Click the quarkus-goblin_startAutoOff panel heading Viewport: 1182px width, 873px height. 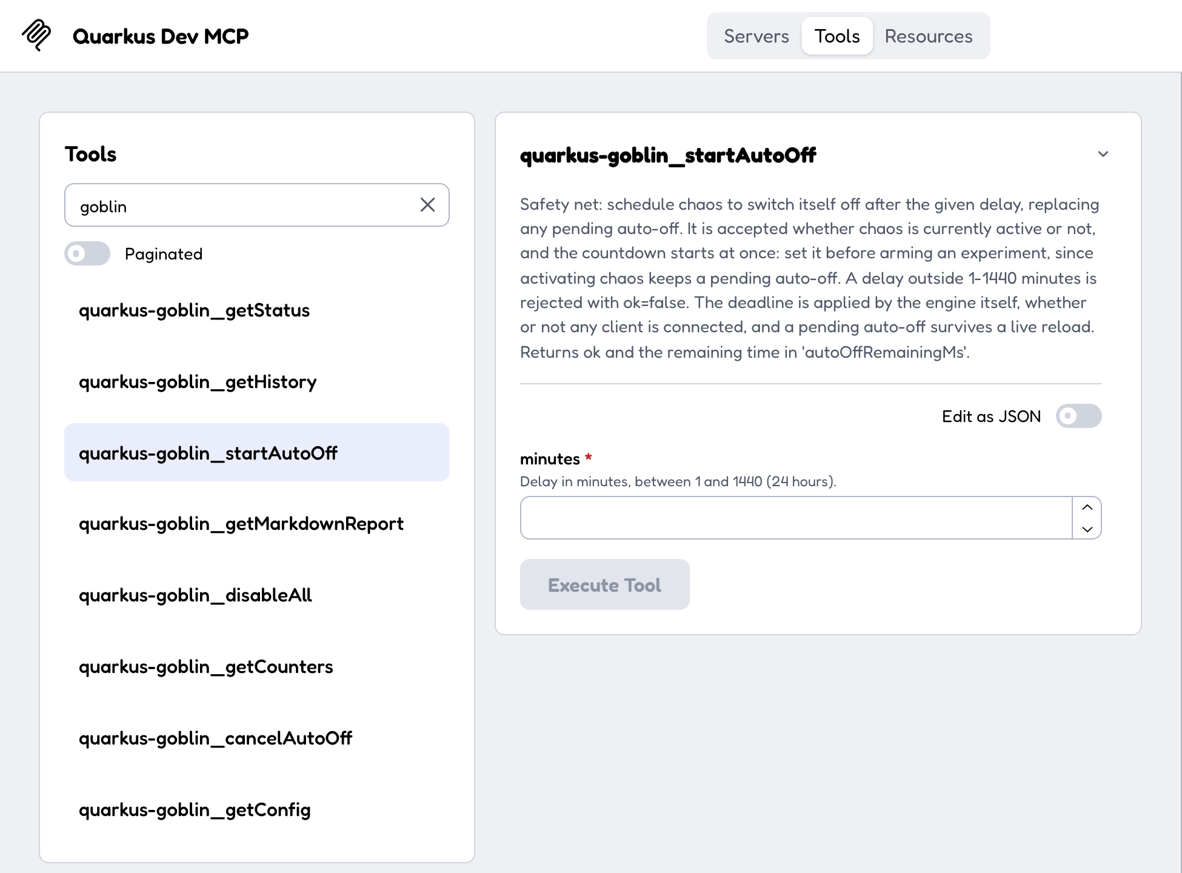click(x=668, y=155)
